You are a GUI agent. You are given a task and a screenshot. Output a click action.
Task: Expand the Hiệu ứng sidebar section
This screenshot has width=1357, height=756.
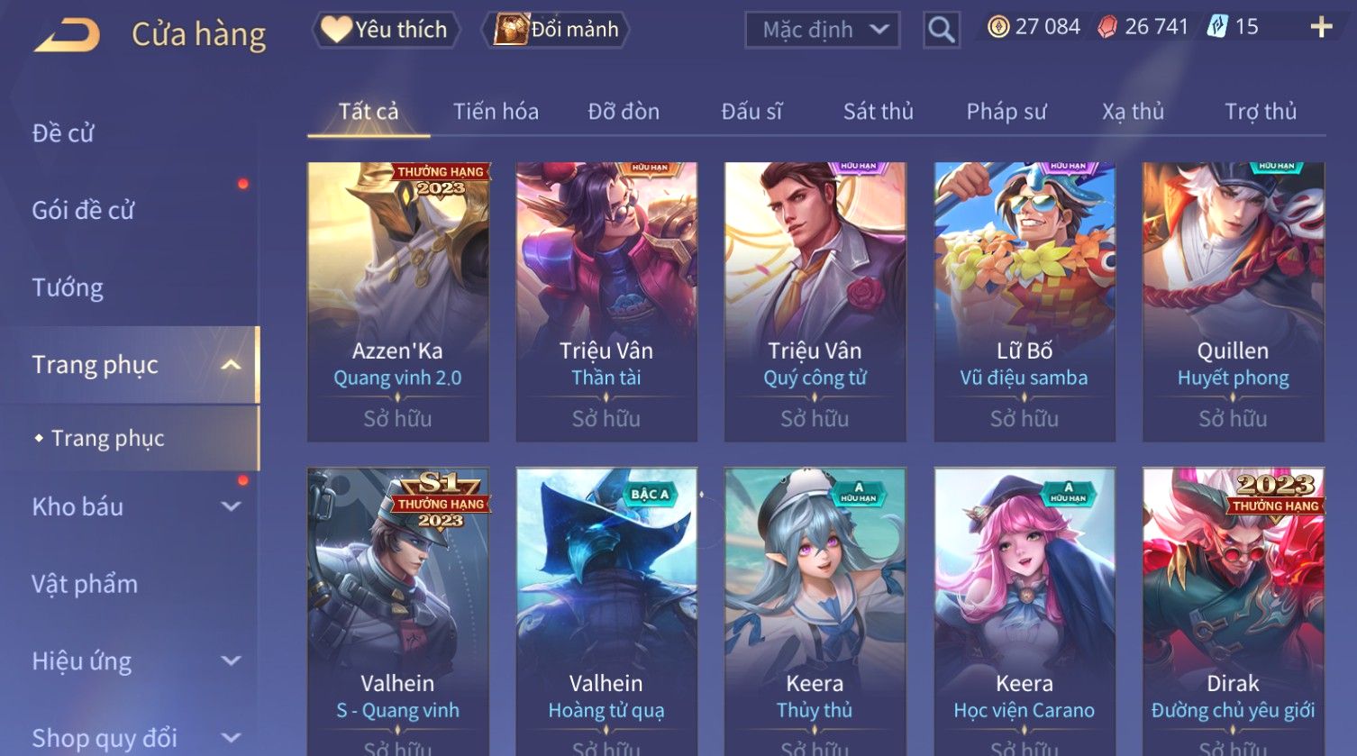(231, 660)
